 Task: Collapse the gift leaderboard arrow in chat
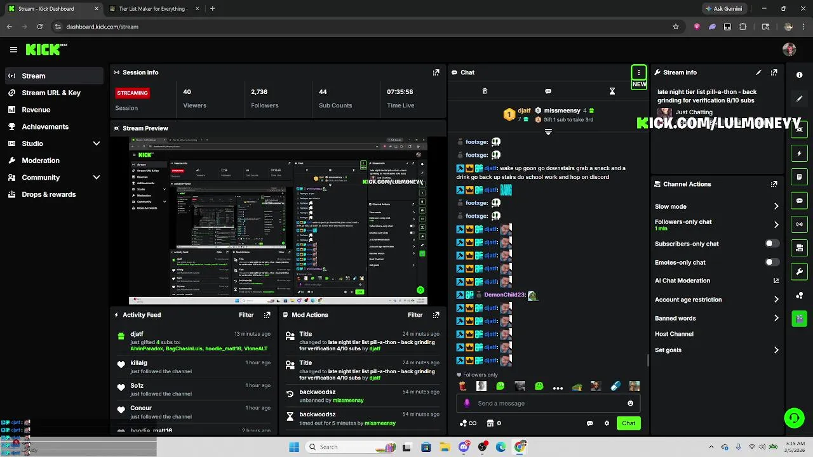tap(548, 132)
